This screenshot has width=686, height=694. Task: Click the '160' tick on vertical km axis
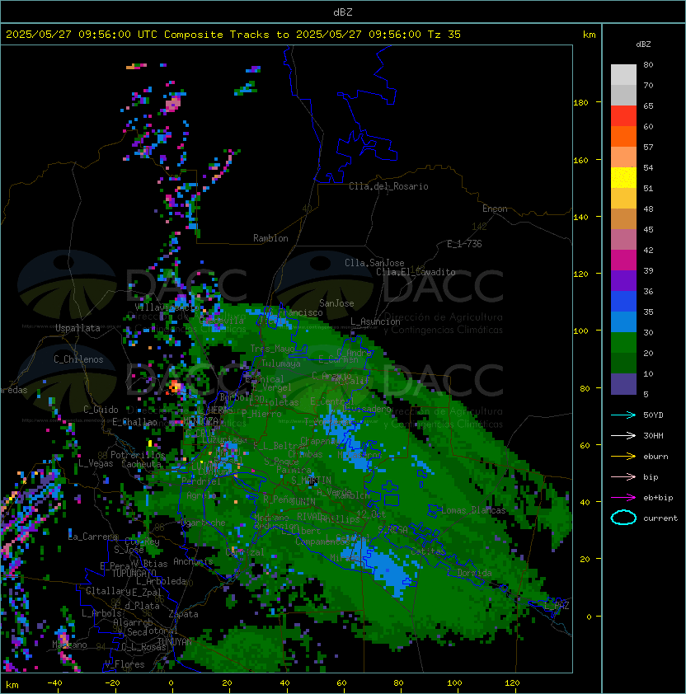click(x=580, y=160)
